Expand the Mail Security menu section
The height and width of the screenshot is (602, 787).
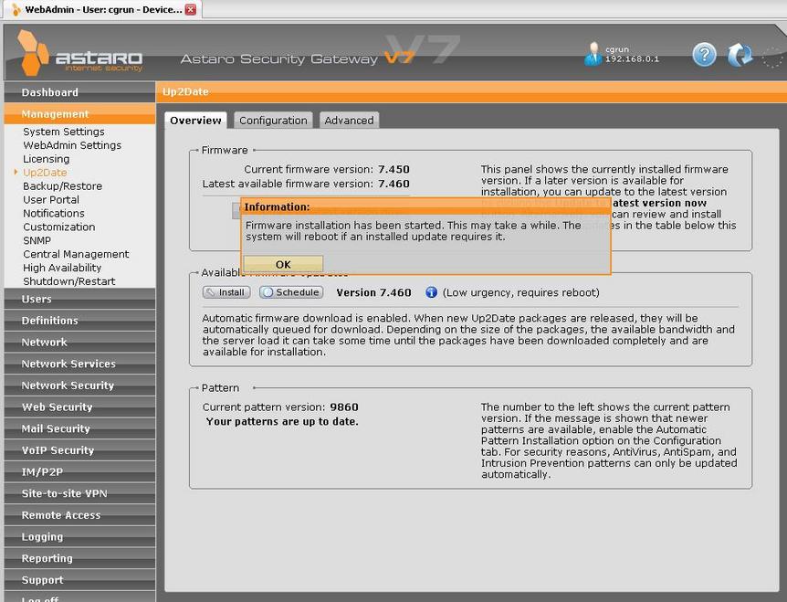(79, 428)
